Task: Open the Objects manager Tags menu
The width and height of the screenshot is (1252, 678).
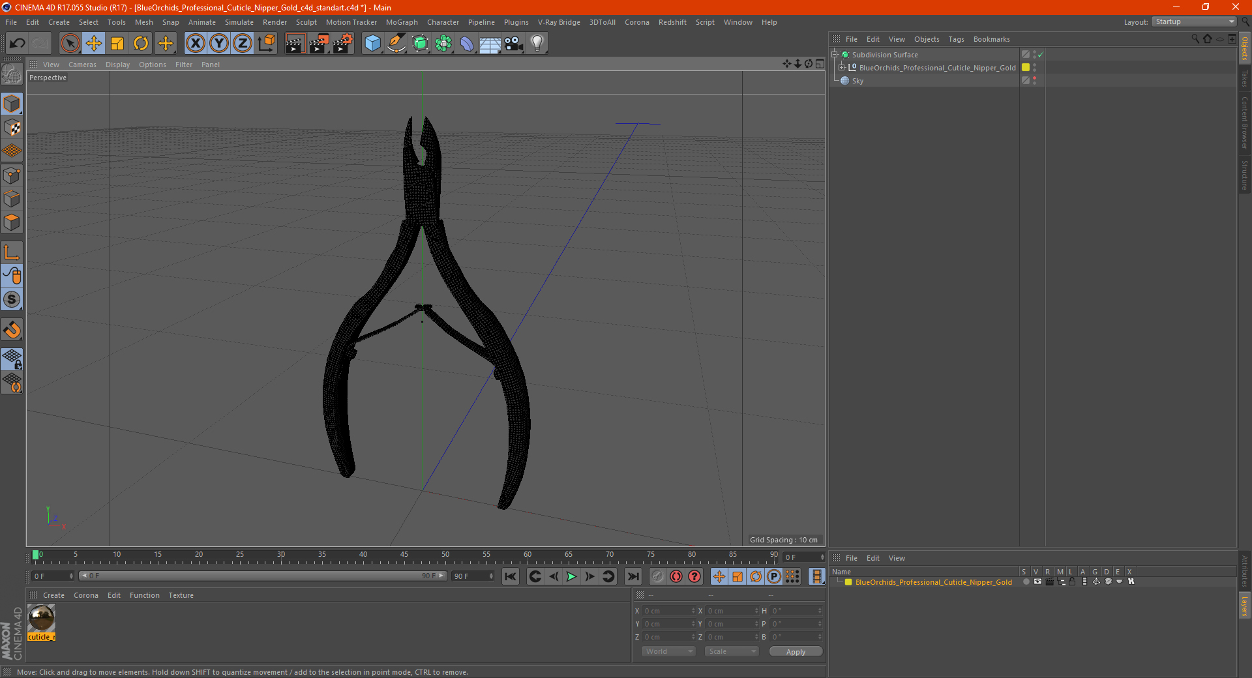Action: (x=956, y=39)
